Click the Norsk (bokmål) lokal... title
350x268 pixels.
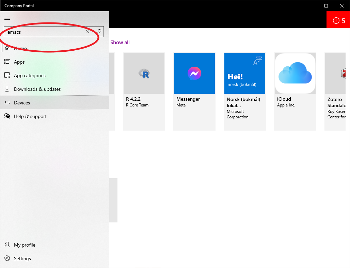click(x=243, y=102)
